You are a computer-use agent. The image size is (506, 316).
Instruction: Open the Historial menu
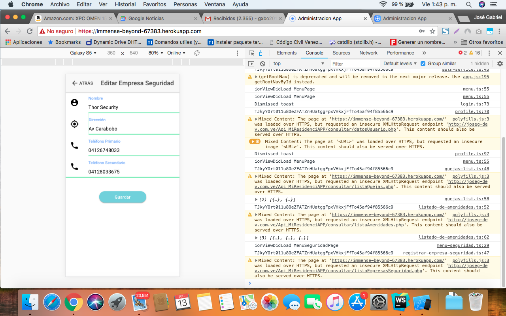[125, 4]
